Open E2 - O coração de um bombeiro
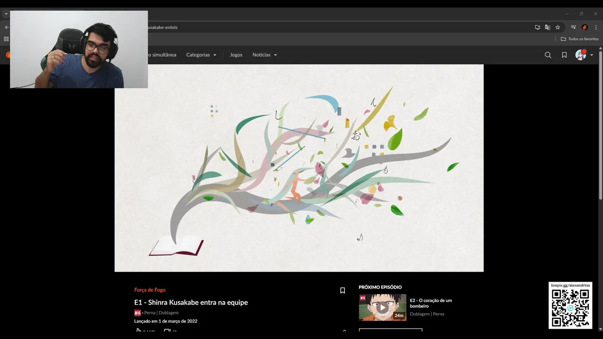Image resolution: width=603 pixels, height=339 pixels. click(431, 303)
